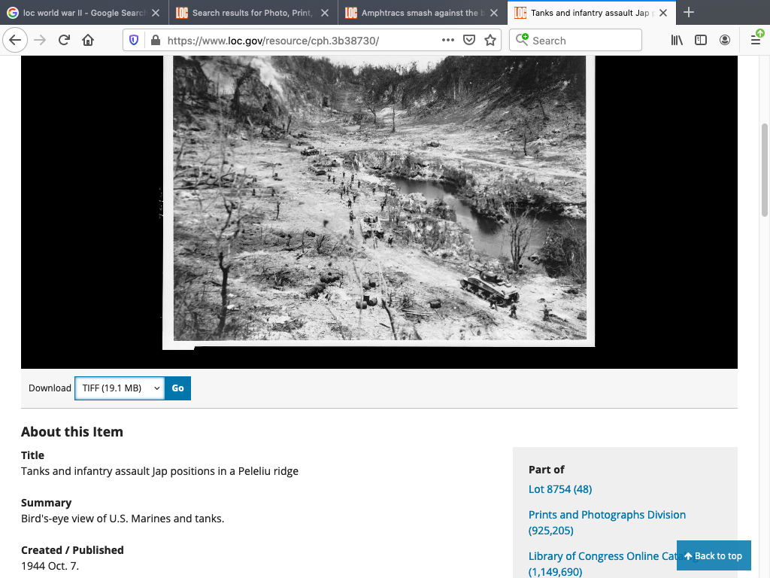This screenshot has height=578, width=770.
Task: Open page actions three-dot menu
Action: pyautogui.click(x=448, y=41)
